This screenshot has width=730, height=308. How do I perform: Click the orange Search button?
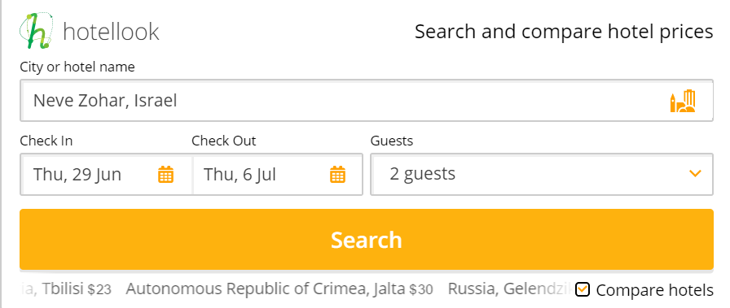click(x=367, y=239)
